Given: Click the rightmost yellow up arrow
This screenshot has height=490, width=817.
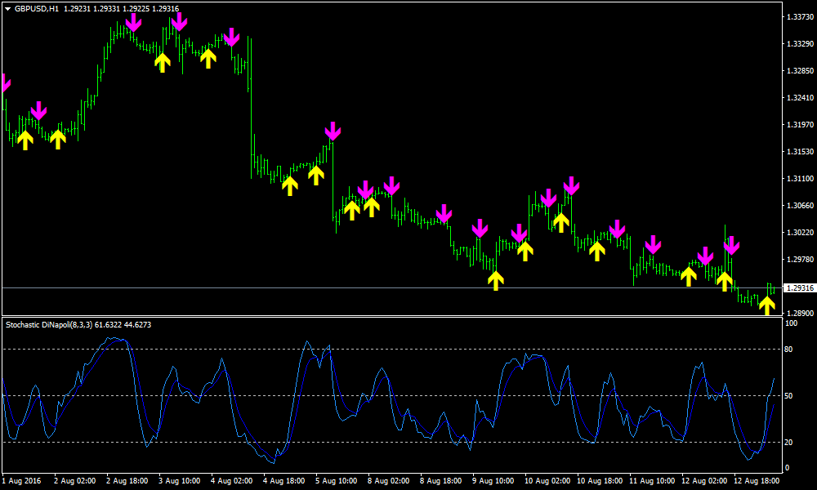Looking at the screenshot, I should coord(766,305).
